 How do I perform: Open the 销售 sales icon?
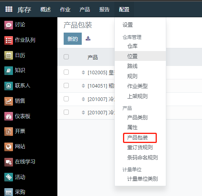[9, 101]
